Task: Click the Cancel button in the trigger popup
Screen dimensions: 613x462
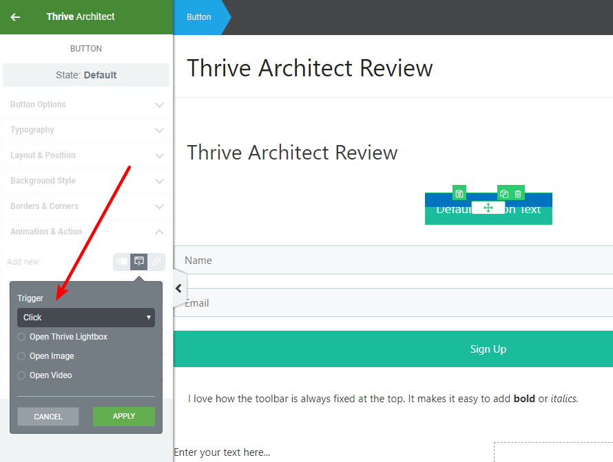Action: (48, 417)
